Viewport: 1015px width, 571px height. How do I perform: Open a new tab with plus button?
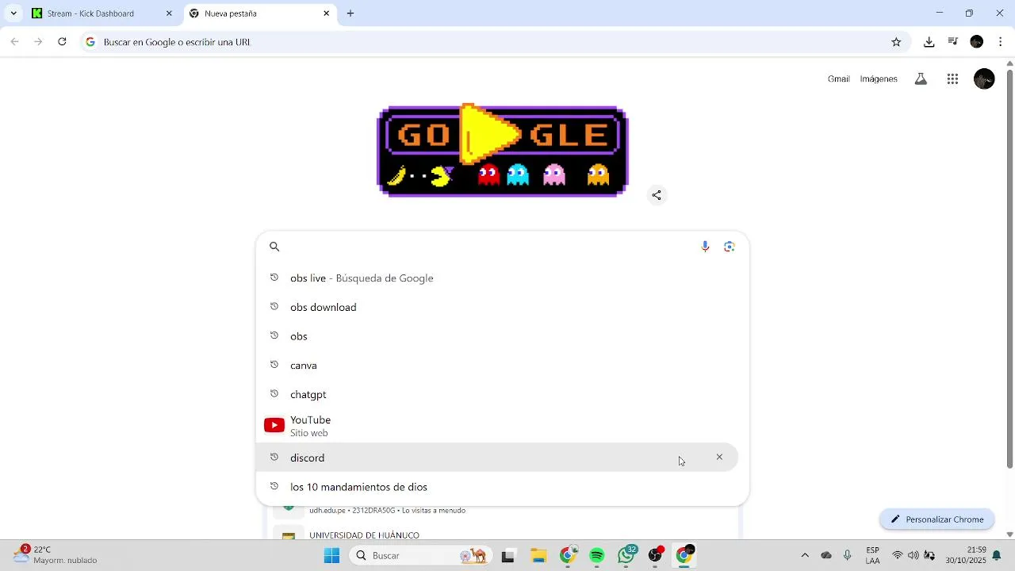coord(350,13)
